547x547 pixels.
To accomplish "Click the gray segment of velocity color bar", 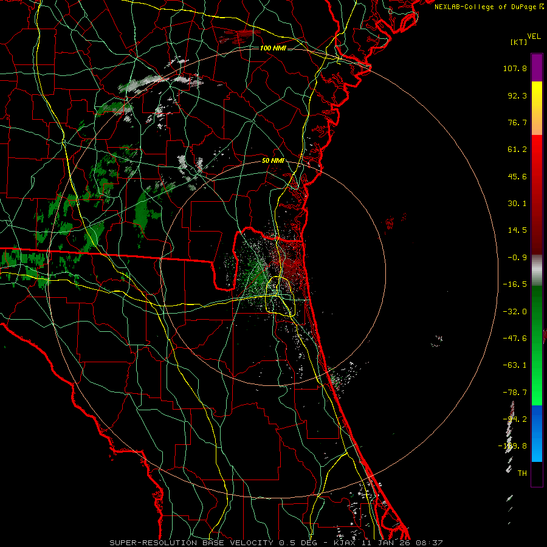I will coord(537,270).
